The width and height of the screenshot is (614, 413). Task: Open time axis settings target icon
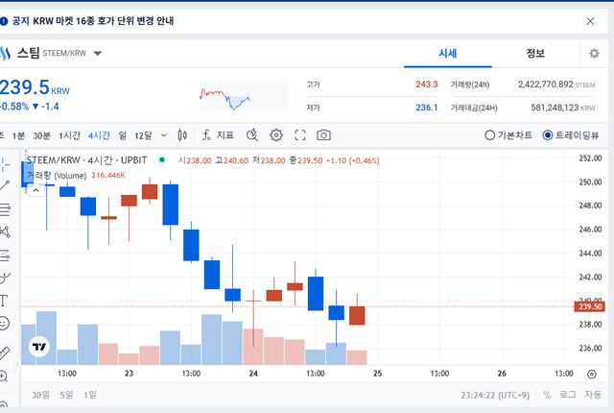(592, 374)
